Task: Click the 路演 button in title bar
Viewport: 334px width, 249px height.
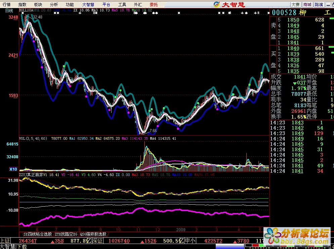Action: pyautogui.click(x=319, y=4)
